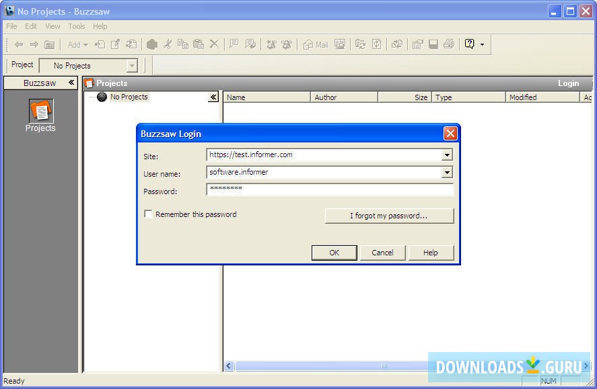This screenshot has height=389, width=597.
Task: Select No Projects tree node
Action: point(129,97)
